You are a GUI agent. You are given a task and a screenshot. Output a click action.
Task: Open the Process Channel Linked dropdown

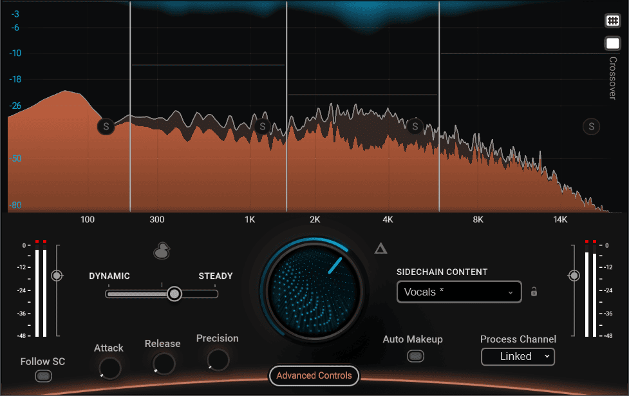point(518,356)
